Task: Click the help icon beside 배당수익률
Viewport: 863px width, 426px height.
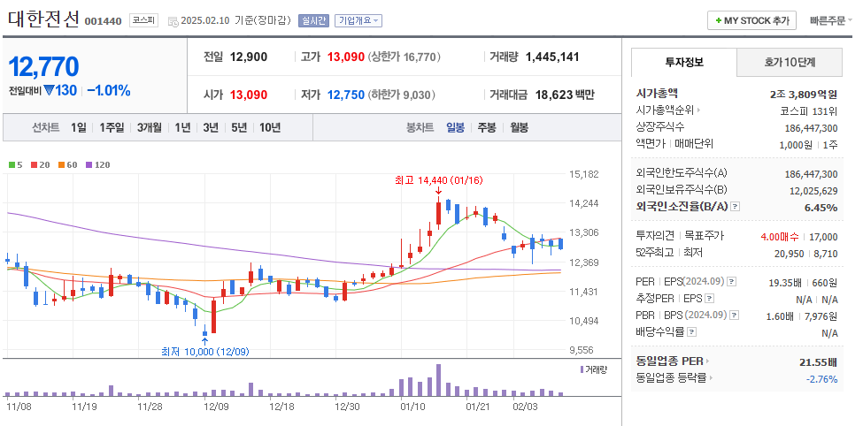Action: point(692,332)
